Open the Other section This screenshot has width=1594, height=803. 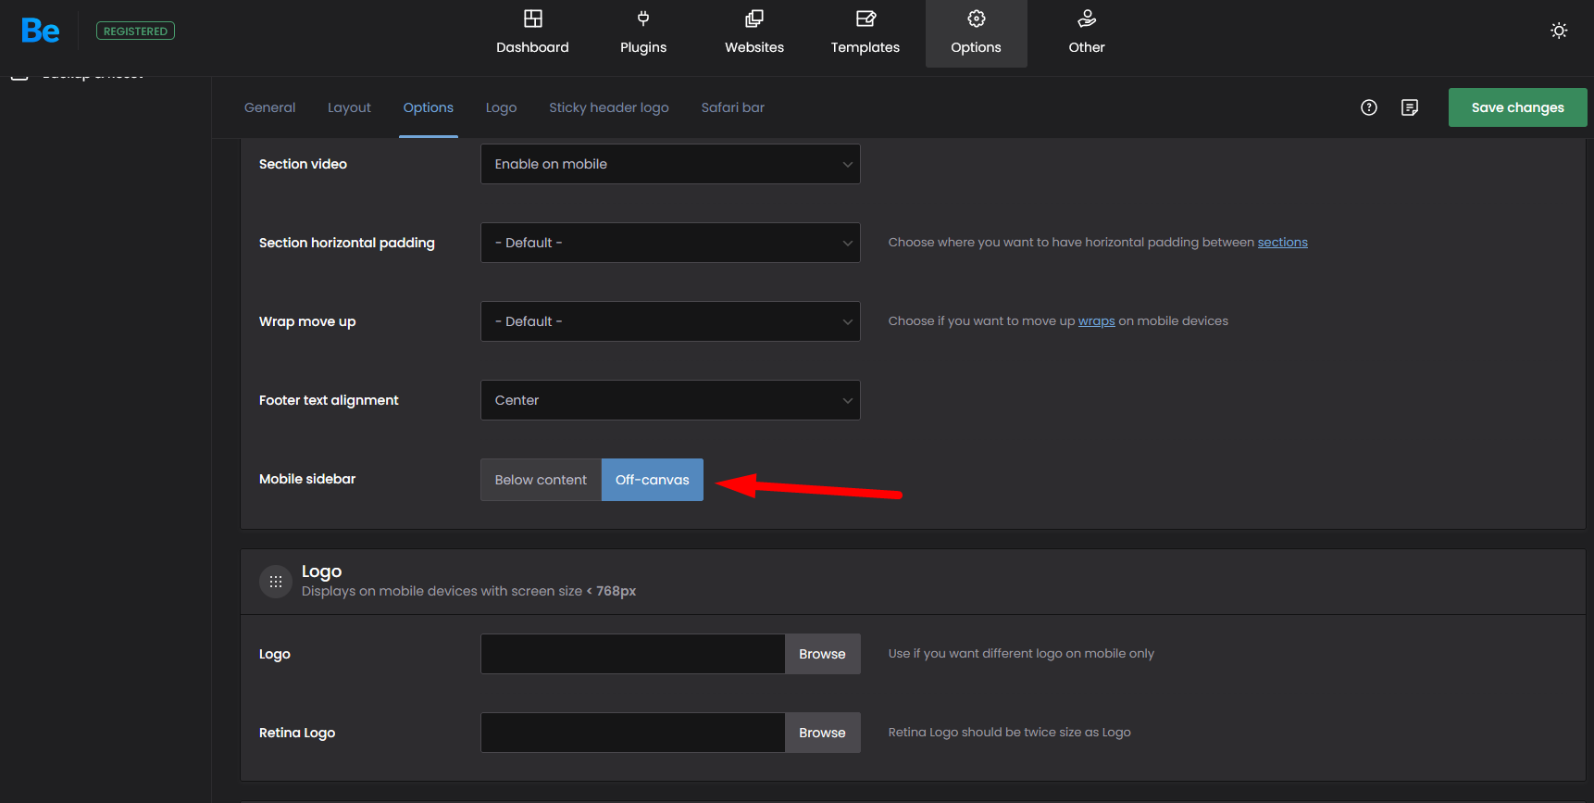click(x=1087, y=33)
